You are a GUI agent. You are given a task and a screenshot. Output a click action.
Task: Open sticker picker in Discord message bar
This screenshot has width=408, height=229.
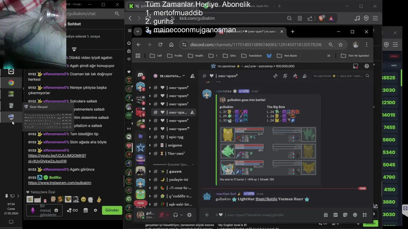coord(345,215)
